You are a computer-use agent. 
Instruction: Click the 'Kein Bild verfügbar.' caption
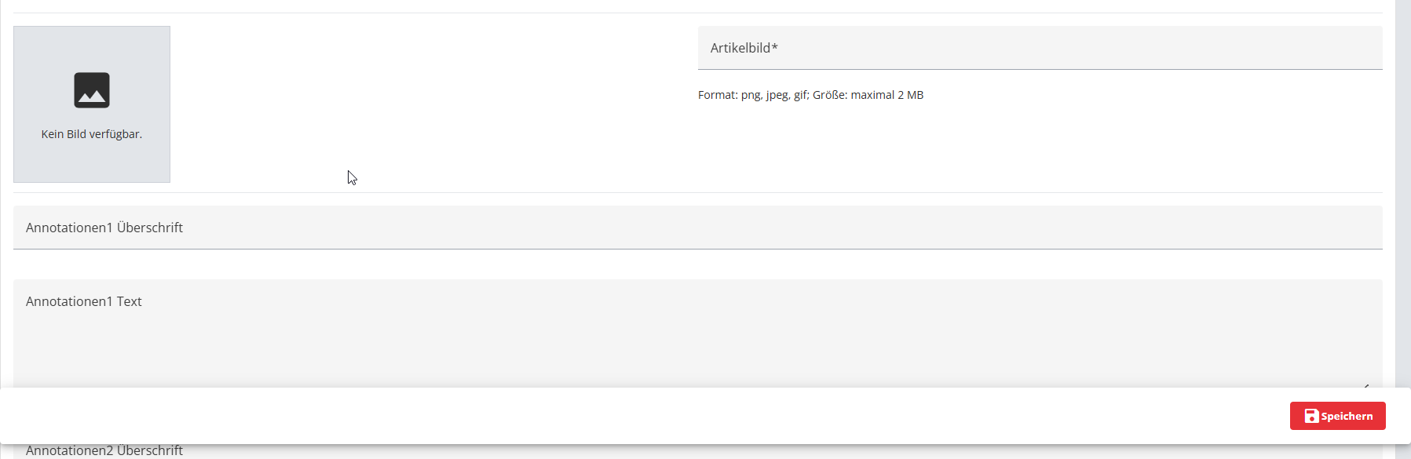[x=92, y=134]
